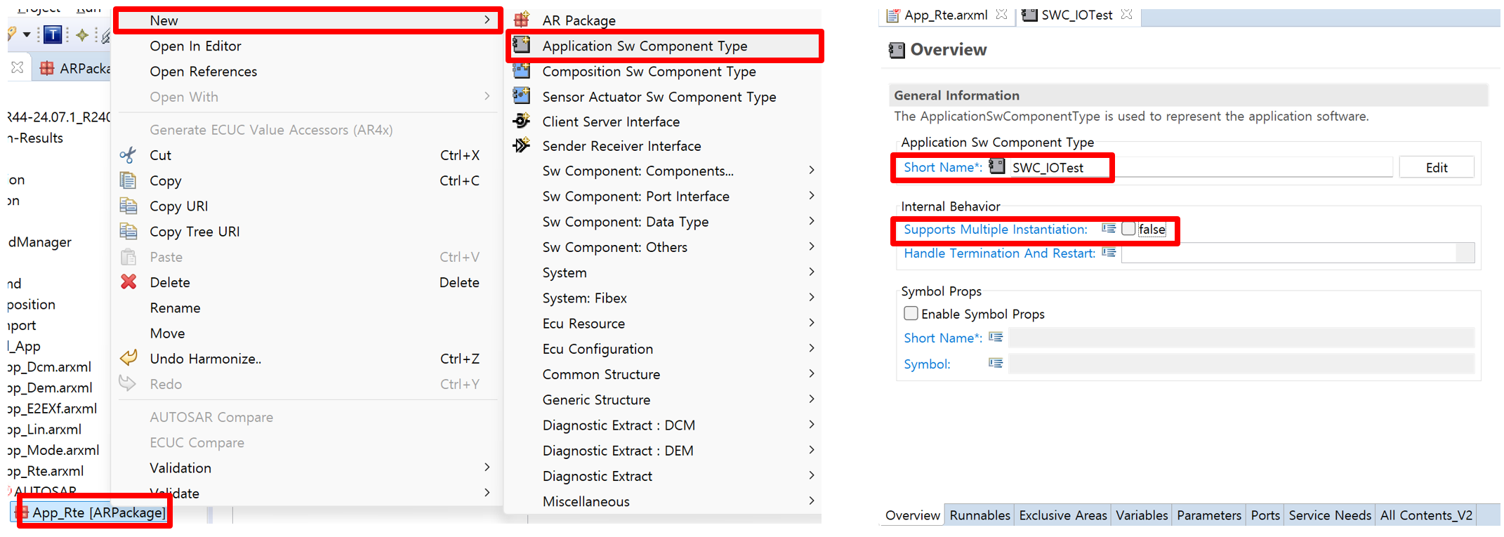
Task: Expand Sw Component: Port Interface submenu
Action: pyautogui.click(x=812, y=195)
